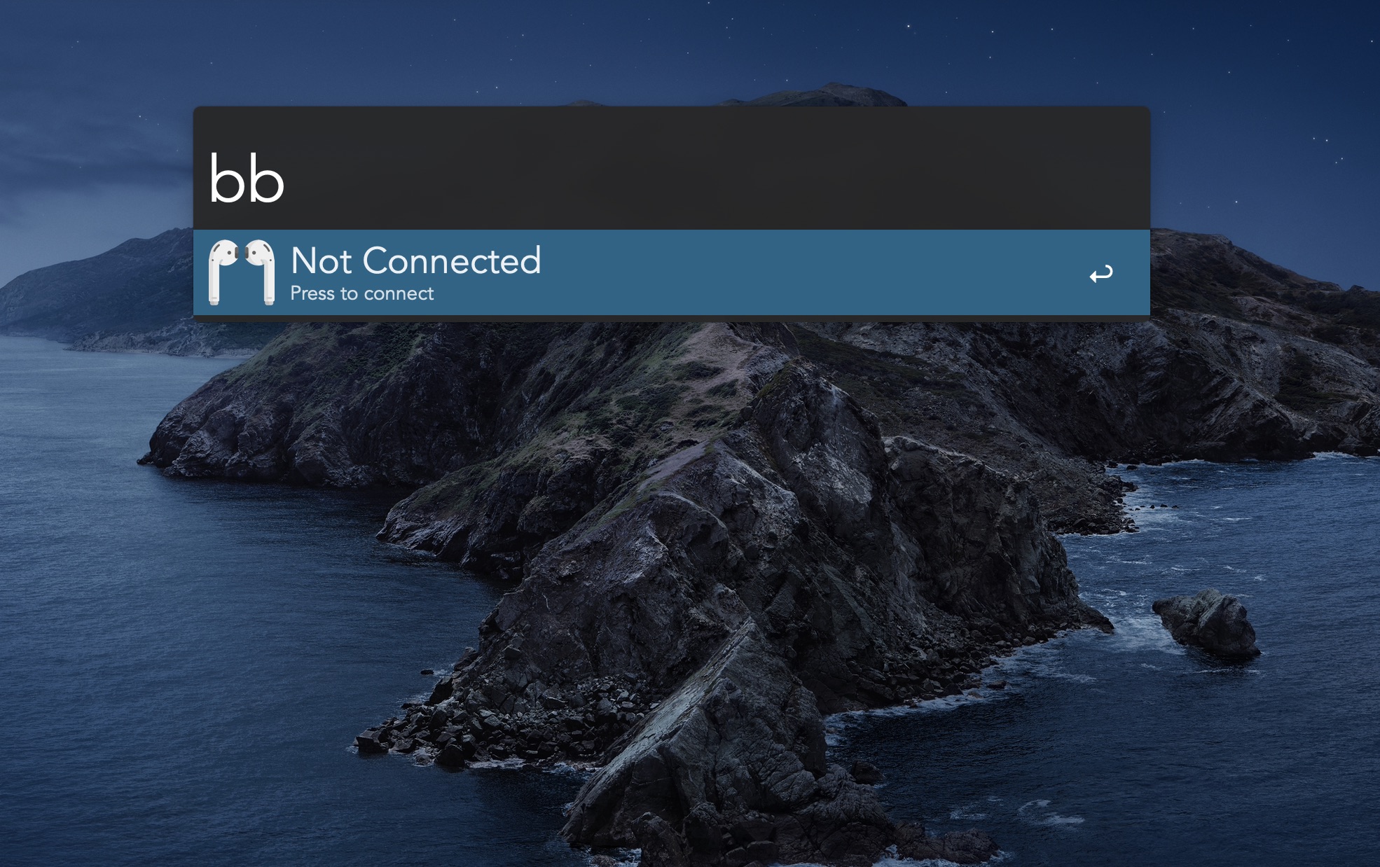
Task: Activate the result using the enter arrow symbol
Action: click(x=1100, y=274)
